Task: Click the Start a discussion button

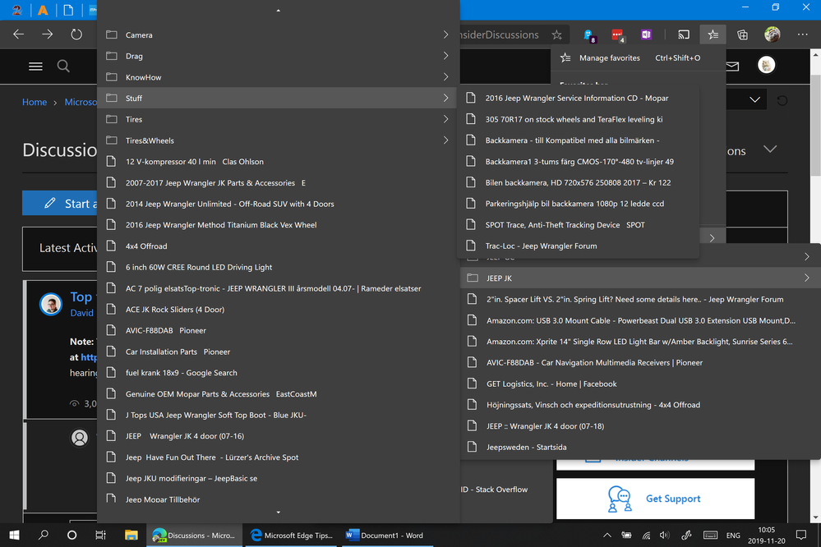Action: 60,203
